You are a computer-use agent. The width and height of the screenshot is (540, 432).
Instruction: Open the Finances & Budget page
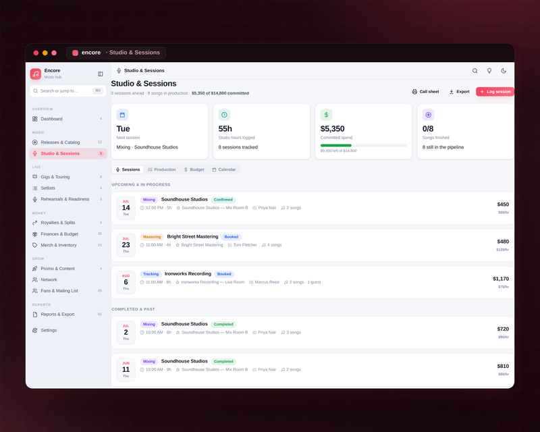click(x=68, y=234)
